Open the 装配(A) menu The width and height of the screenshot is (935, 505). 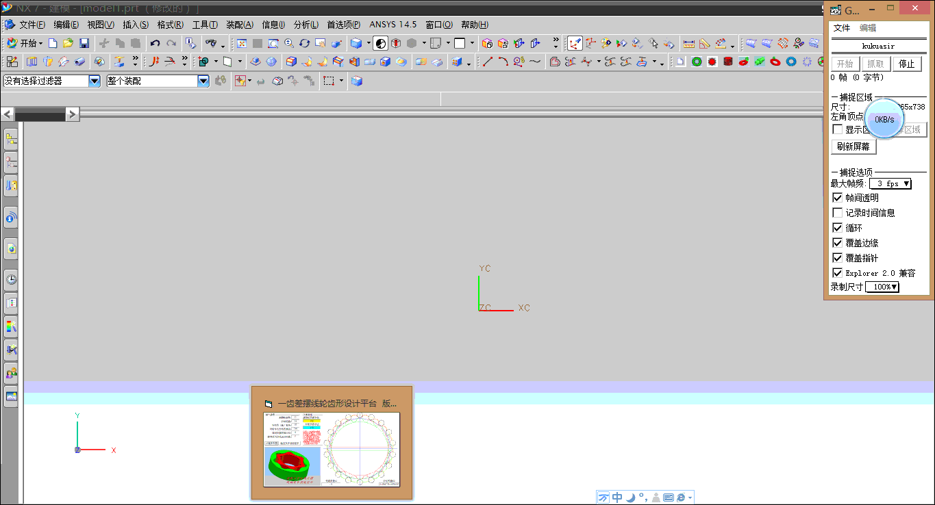pyautogui.click(x=240, y=25)
